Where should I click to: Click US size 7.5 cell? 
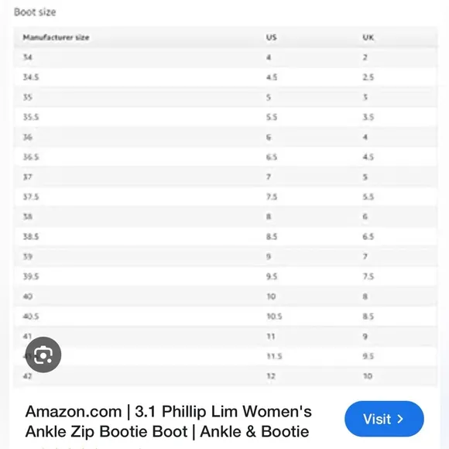pyautogui.click(x=272, y=197)
